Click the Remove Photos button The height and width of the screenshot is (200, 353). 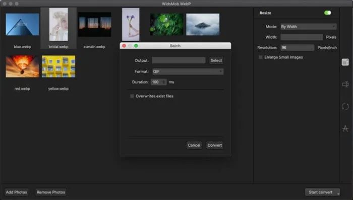pyautogui.click(x=51, y=192)
